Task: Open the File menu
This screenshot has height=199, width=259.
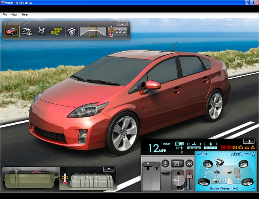Action: (4, 15)
